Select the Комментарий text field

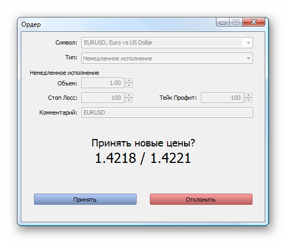(x=167, y=112)
